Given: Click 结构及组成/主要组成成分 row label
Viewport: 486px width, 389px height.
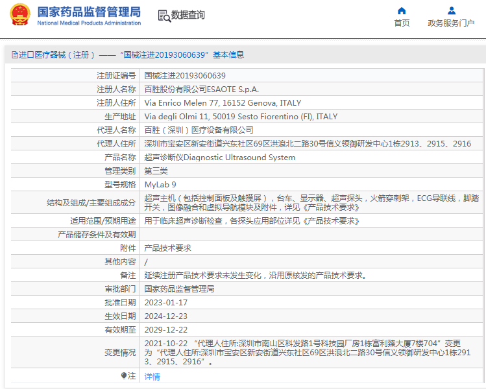Looking at the screenshot, I should click(x=91, y=203).
